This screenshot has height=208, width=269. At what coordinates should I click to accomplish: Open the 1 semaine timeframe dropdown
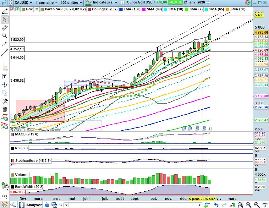point(46,3)
